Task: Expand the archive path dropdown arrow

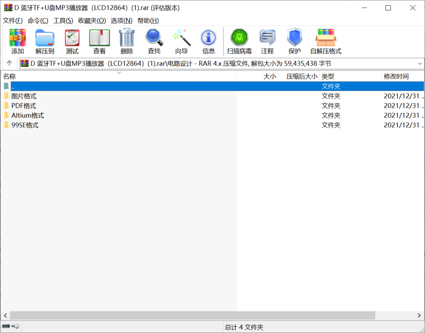Action: click(419, 64)
